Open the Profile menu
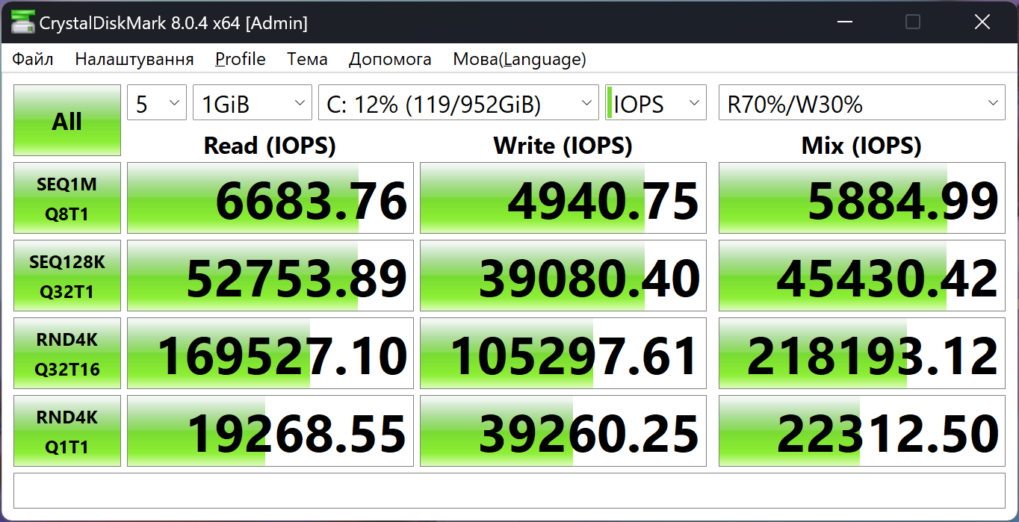This screenshot has width=1019, height=522. click(241, 59)
